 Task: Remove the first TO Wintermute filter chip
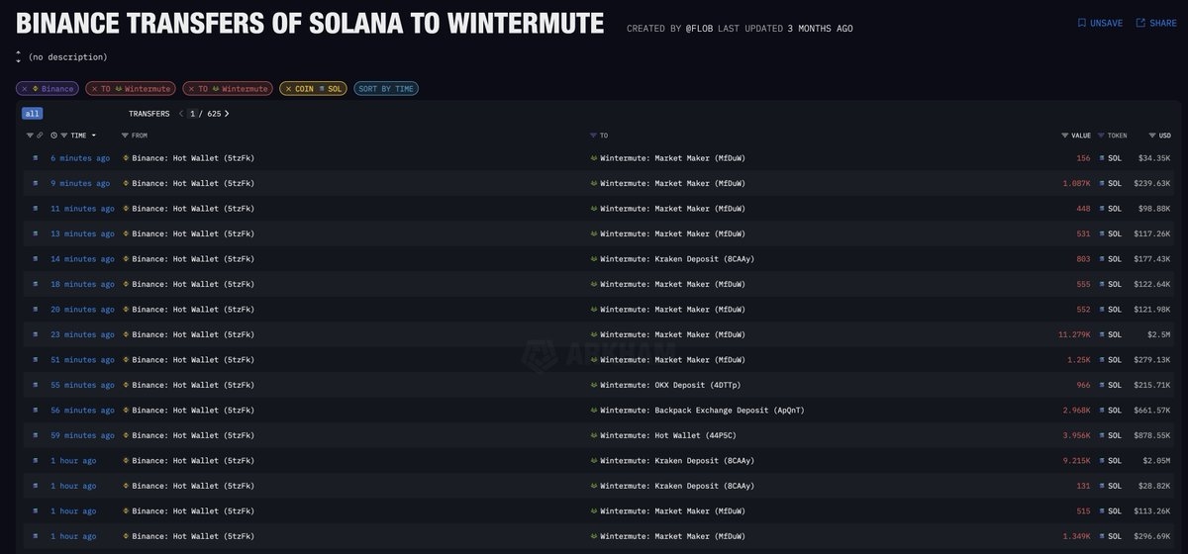point(93,89)
